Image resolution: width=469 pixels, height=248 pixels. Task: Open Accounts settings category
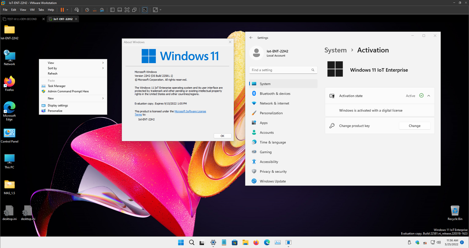click(x=283, y=133)
